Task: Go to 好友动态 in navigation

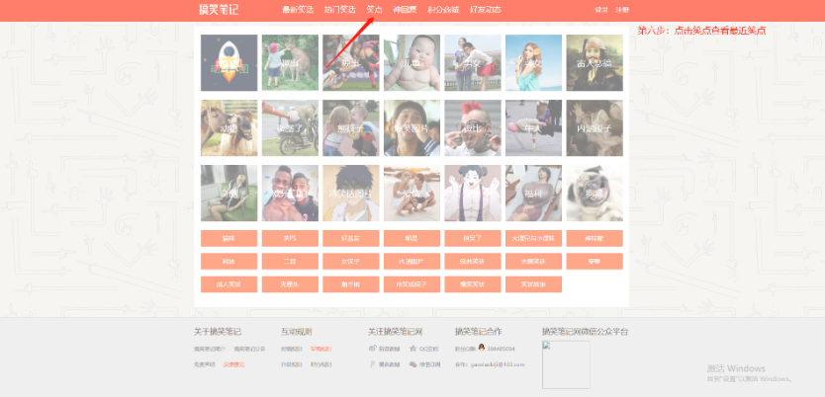Action: (485, 10)
